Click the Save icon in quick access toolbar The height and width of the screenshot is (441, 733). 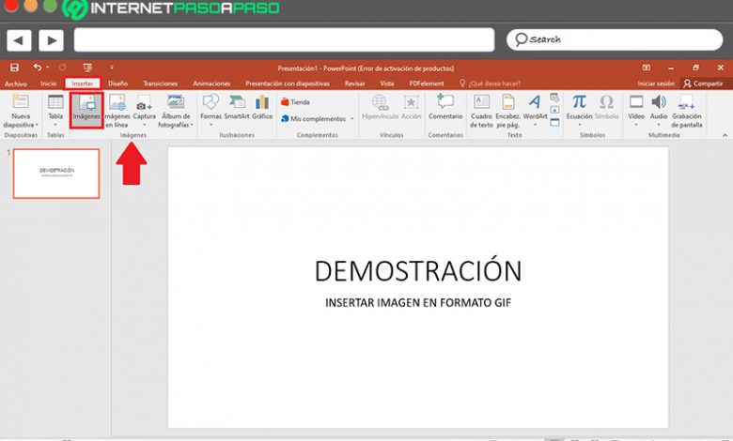tap(14, 68)
